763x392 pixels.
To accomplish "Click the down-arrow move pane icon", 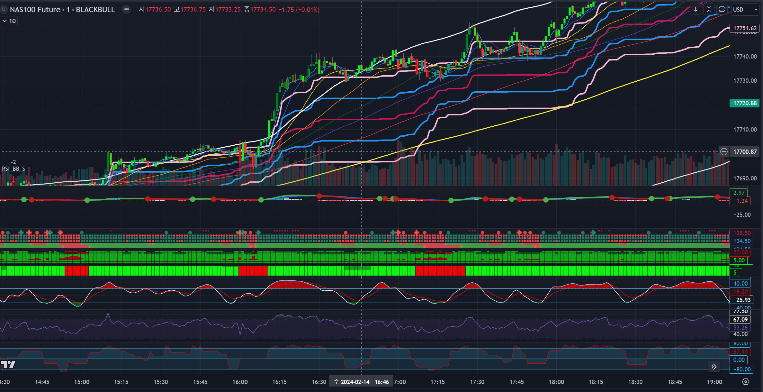I will [x=695, y=9].
